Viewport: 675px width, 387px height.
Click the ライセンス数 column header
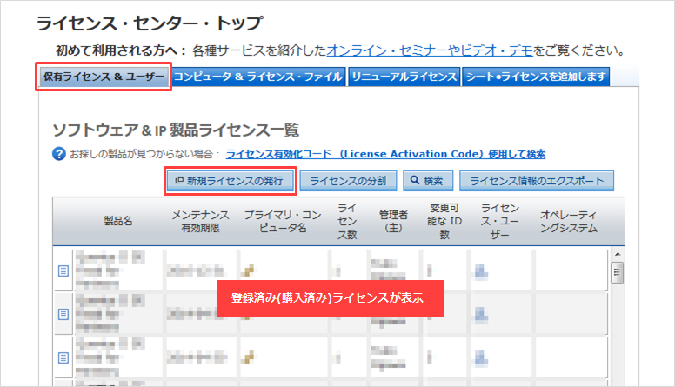click(x=346, y=221)
